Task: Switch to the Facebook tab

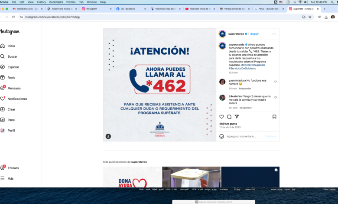Action: coord(130,9)
